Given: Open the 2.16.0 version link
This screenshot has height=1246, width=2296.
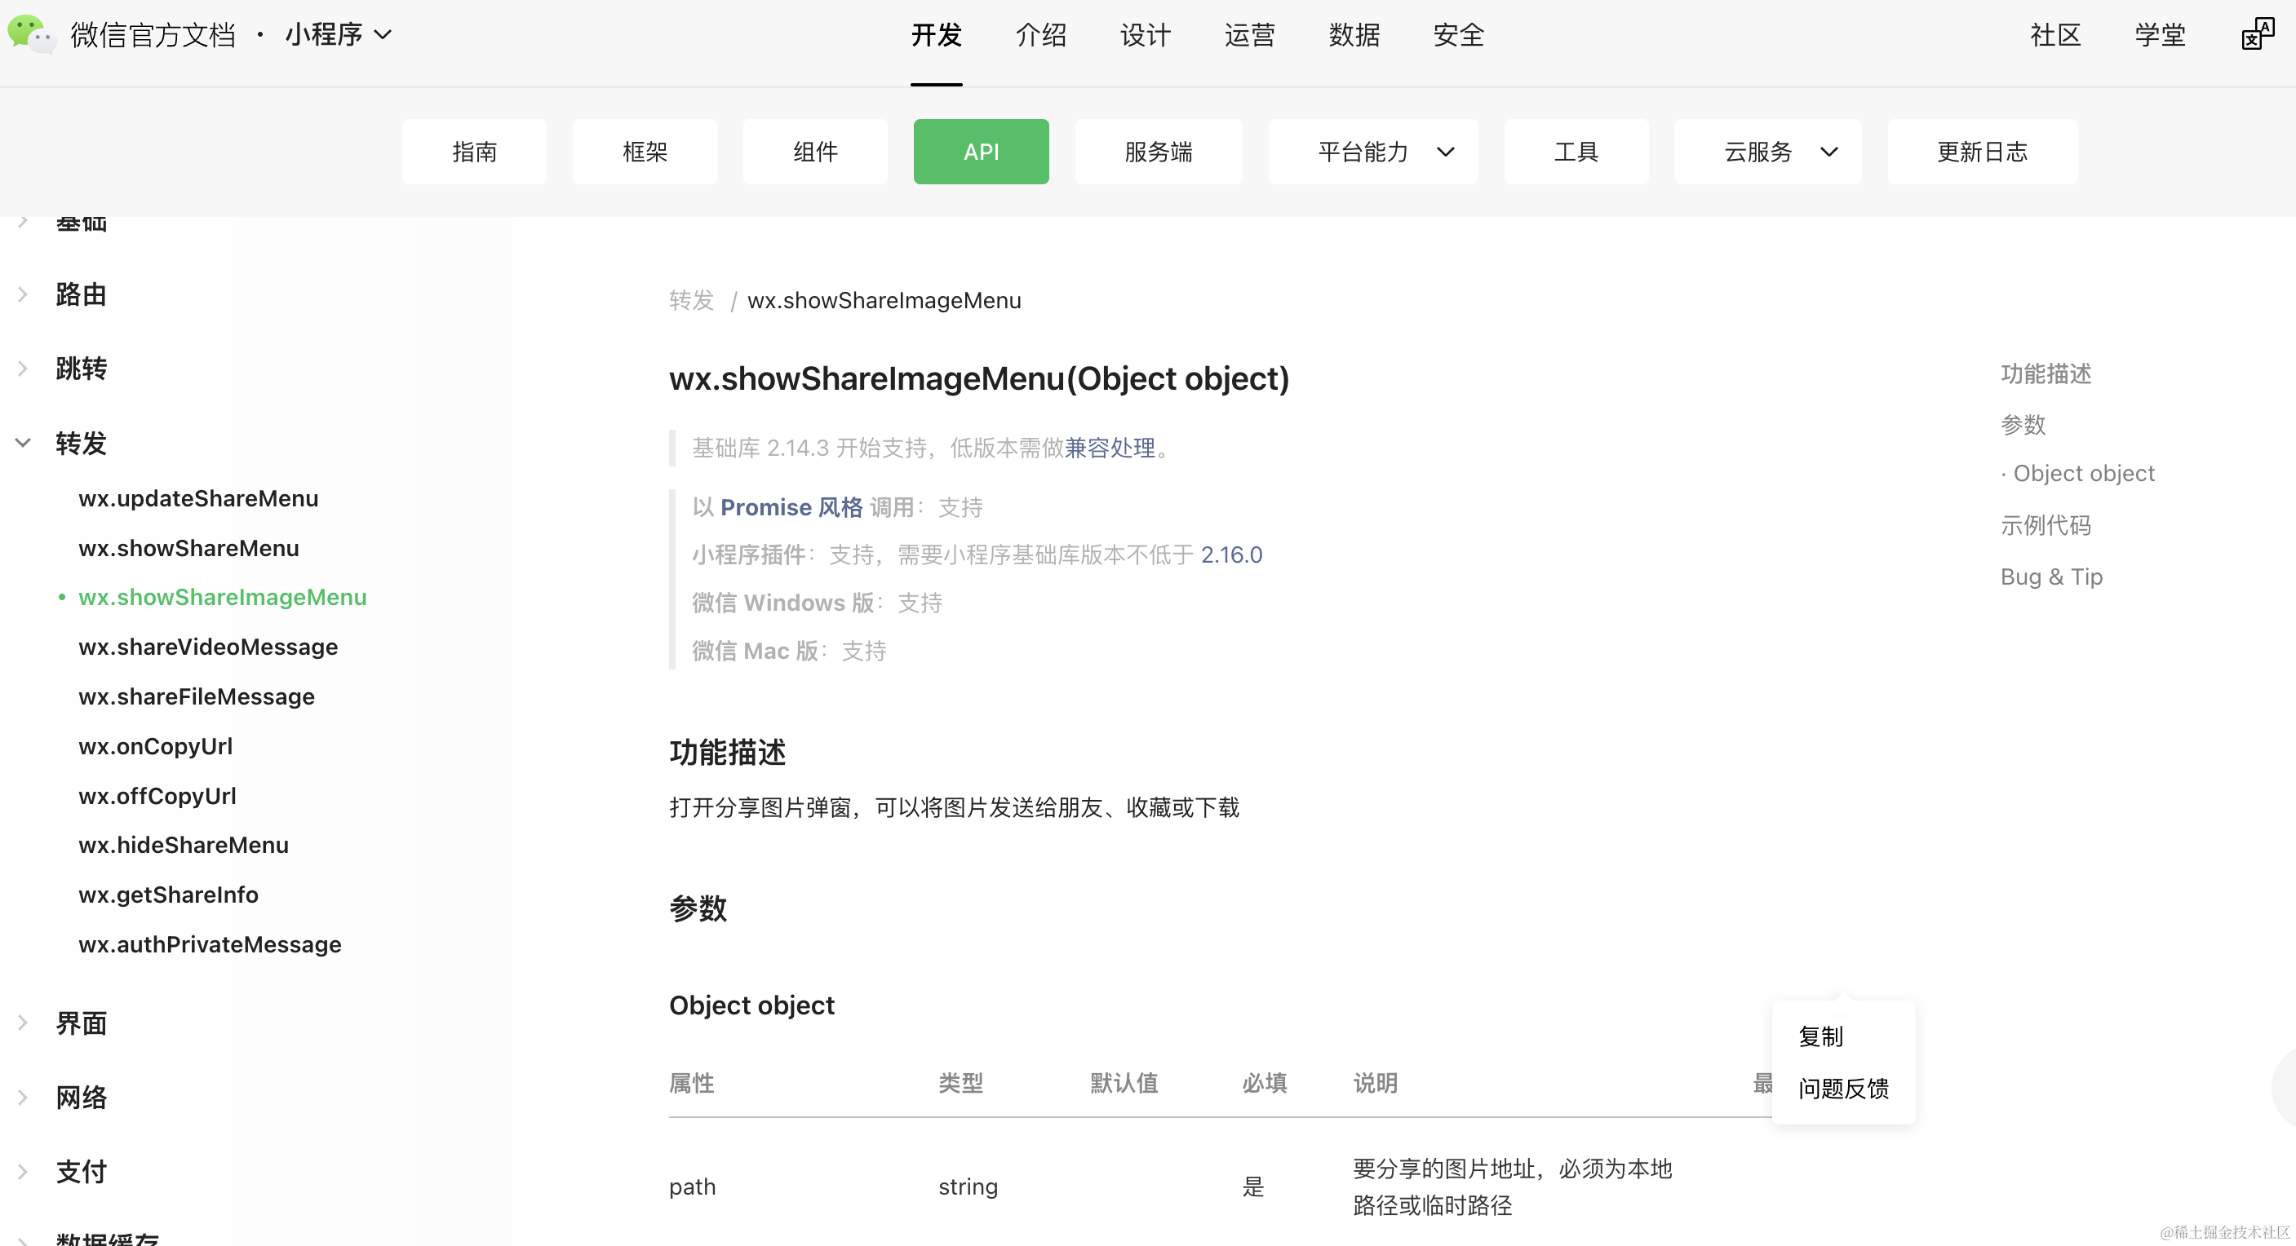Looking at the screenshot, I should pyautogui.click(x=1231, y=555).
